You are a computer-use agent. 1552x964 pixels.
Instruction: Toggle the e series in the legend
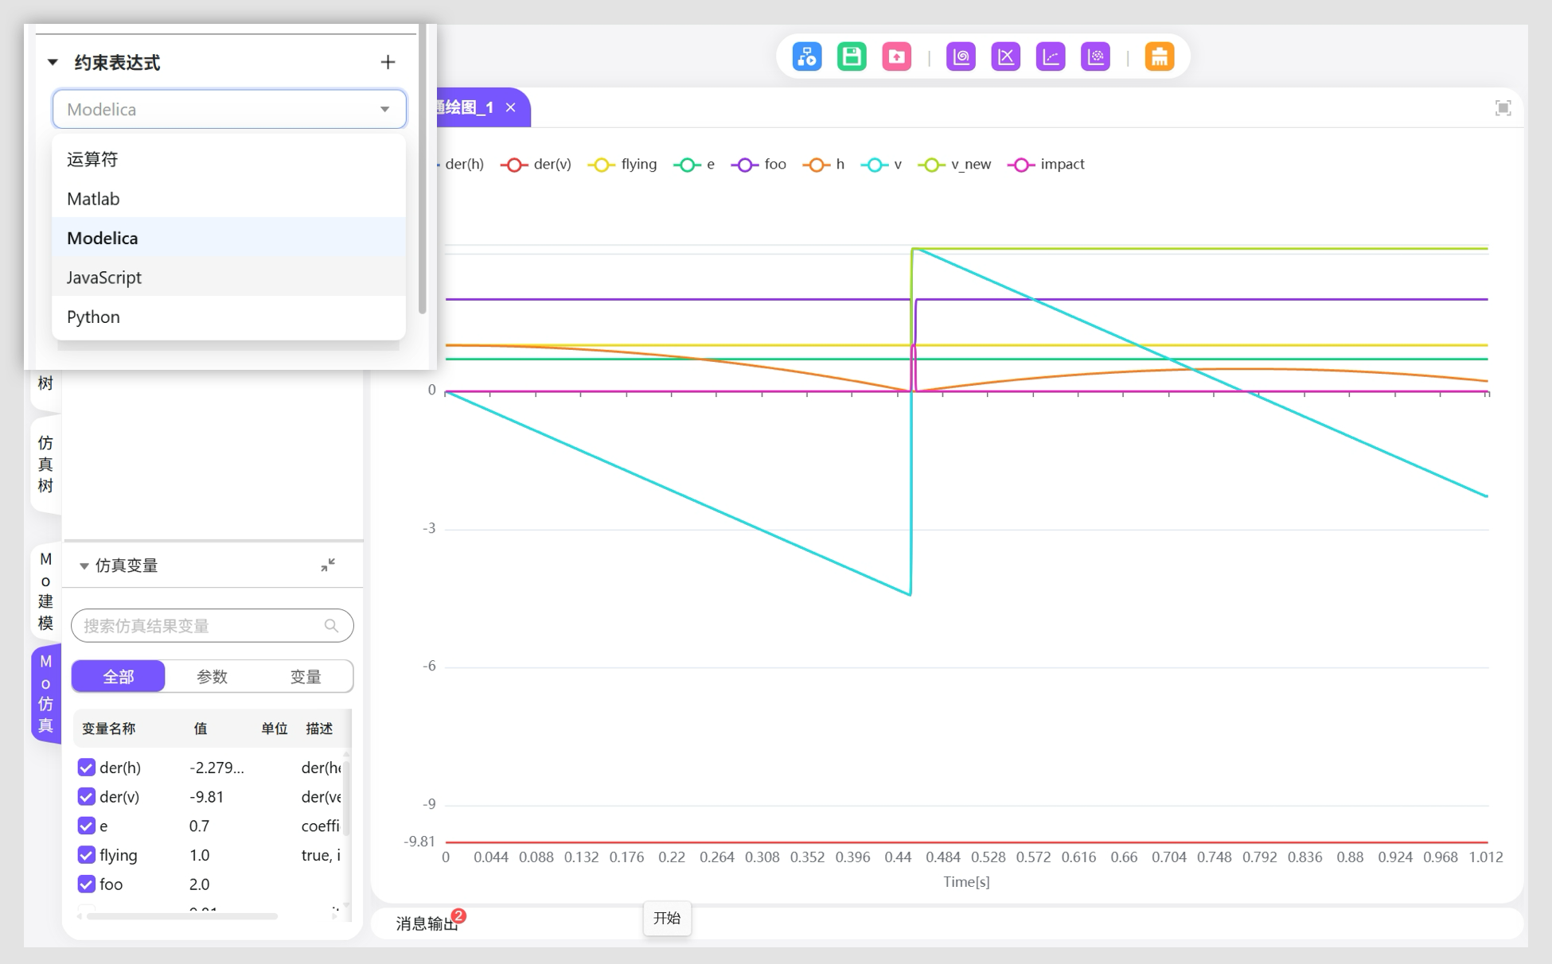click(x=694, y=165)
